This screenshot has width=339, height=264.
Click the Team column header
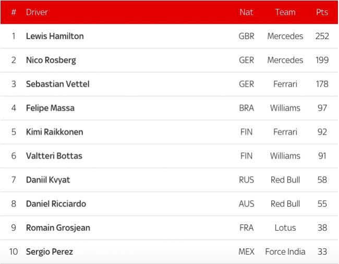285,12
